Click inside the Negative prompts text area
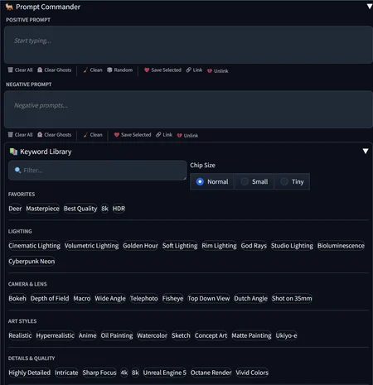The height and width of the screenshot is (385, 373). pos(188,109)
